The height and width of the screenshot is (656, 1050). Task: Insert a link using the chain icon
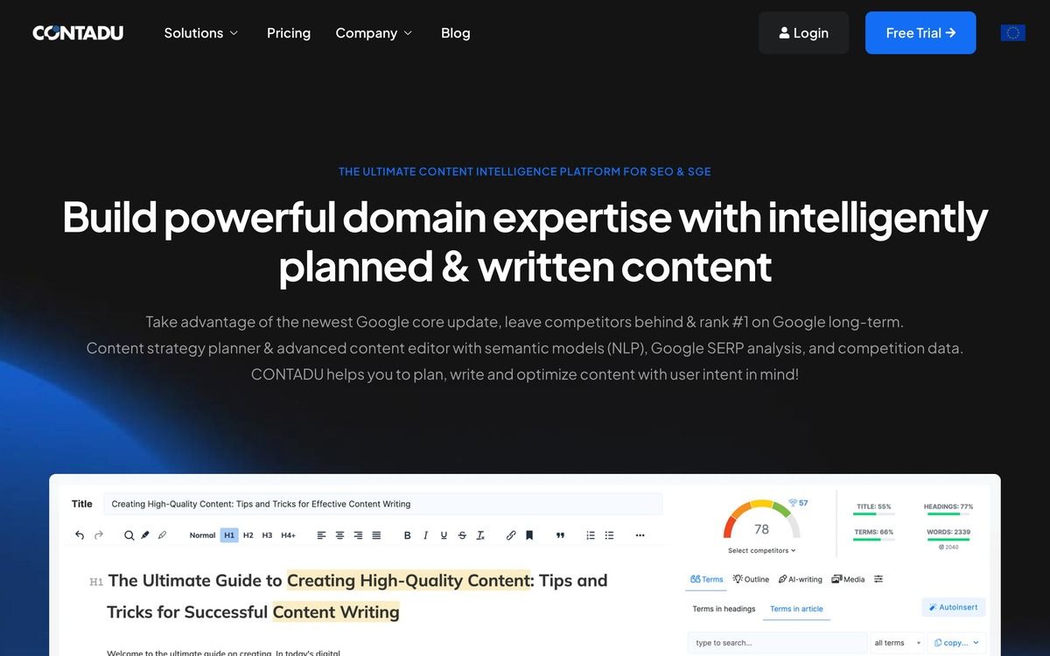[511, 535]
